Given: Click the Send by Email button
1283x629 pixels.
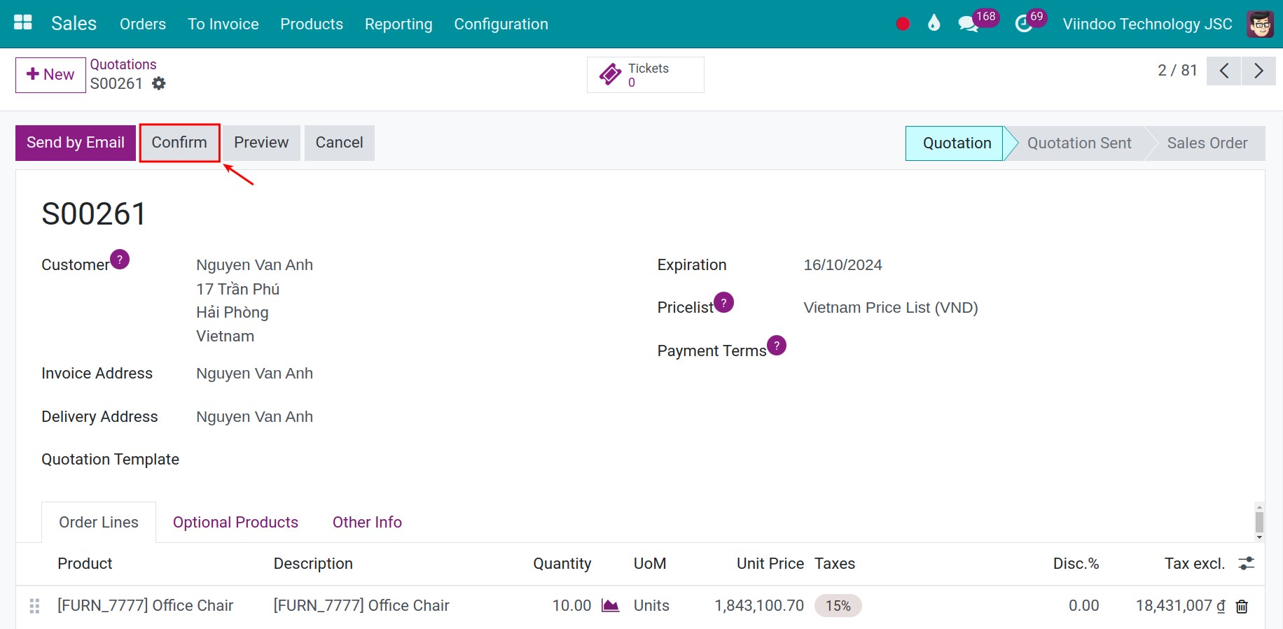Looking at the screenshot, I should 76,143.
